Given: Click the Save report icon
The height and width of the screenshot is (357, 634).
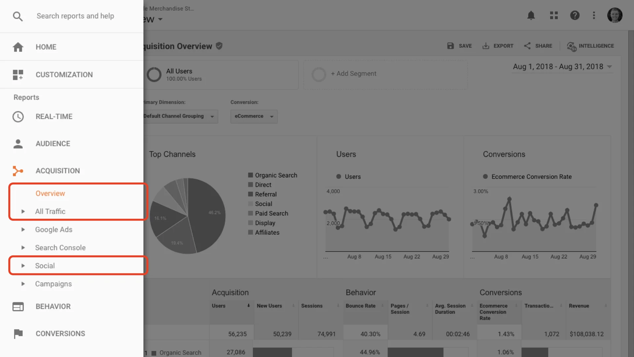Looking at the screenshot, I should point(450,46).
